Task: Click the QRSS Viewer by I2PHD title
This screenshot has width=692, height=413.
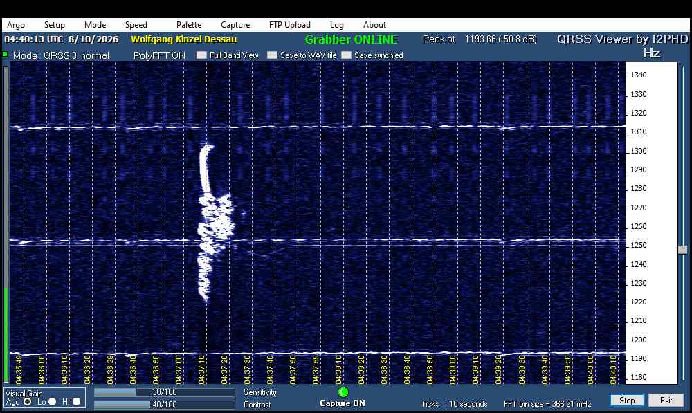Action: tap(622, 39)
